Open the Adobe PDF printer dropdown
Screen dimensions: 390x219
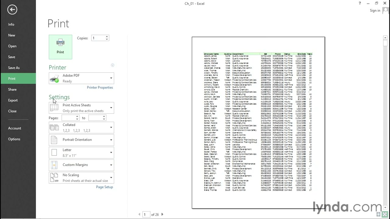(x=81, y=78)
